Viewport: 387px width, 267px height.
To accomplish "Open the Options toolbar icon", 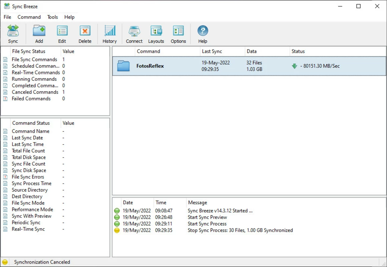I will click(x=178, y=31).
